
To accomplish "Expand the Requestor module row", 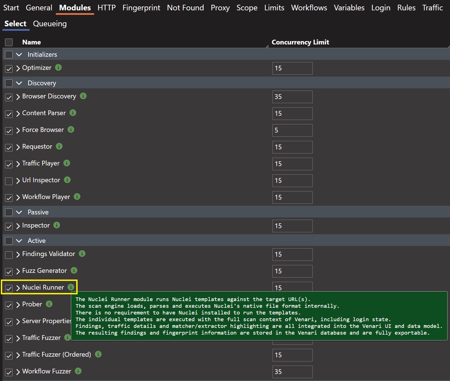I will (x=18, y=147).
